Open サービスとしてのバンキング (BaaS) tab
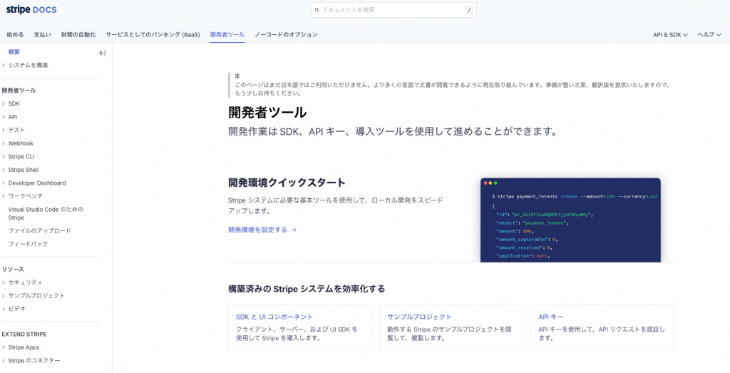This screenshot has height=373, width=730. click(x=153, y=34)
